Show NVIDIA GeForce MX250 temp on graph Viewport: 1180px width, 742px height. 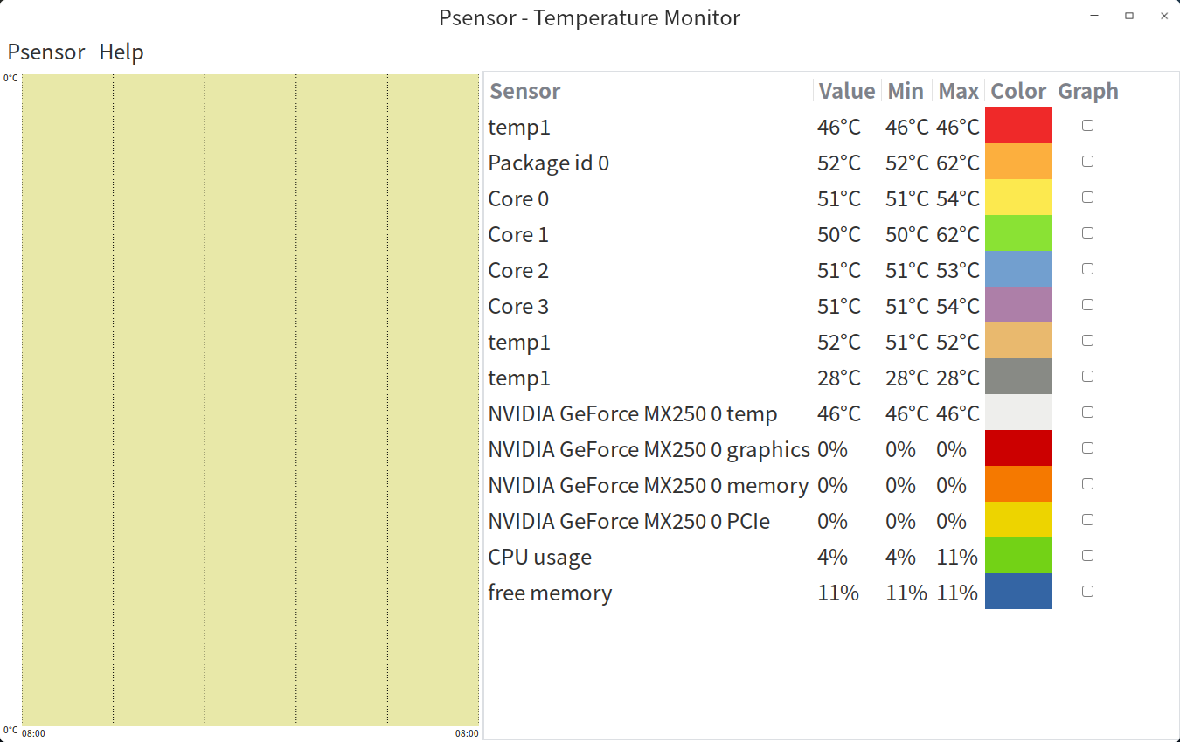[x=1087, y=413]
